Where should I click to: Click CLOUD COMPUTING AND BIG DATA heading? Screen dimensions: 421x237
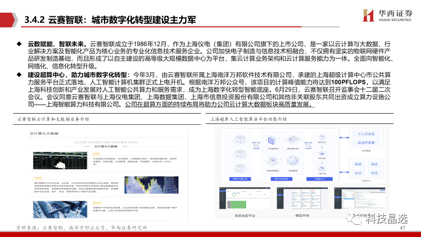coord(106,142)
